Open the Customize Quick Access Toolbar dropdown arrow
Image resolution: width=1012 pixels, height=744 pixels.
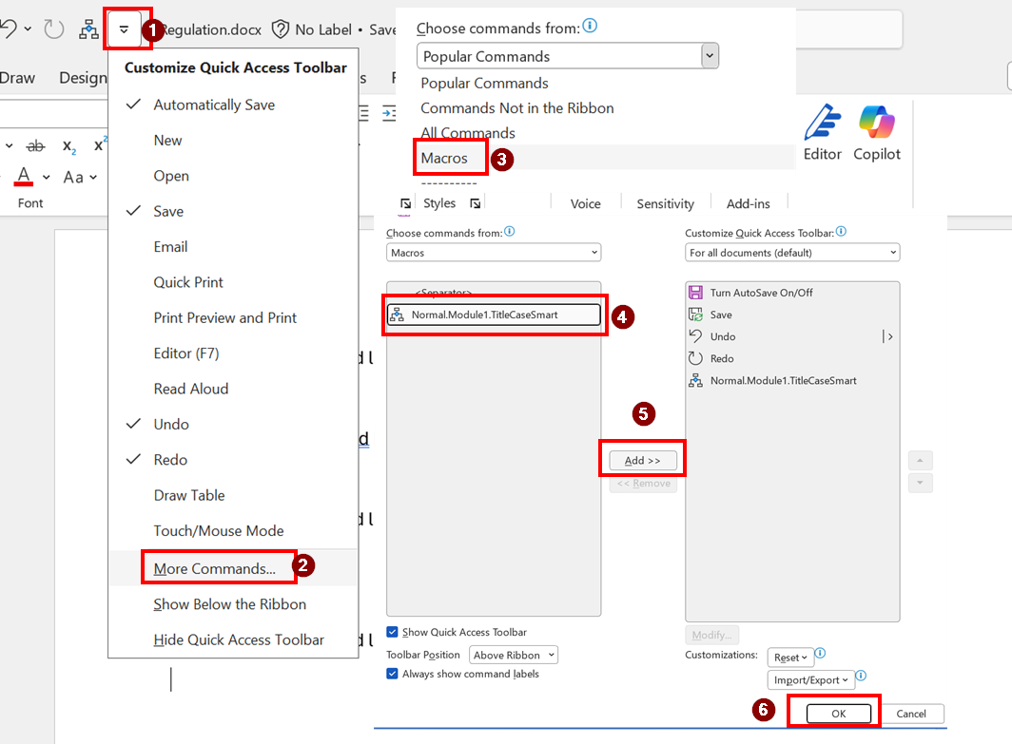pos(124,29)
